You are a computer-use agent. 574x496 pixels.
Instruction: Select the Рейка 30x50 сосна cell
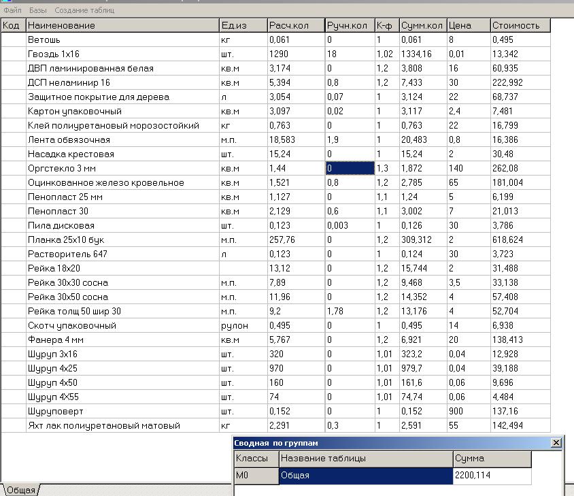tap(122, 297)
